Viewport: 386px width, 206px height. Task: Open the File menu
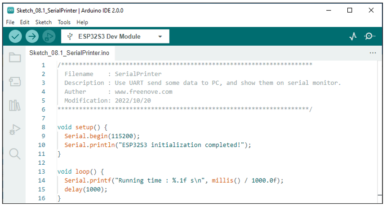(10, 22)
